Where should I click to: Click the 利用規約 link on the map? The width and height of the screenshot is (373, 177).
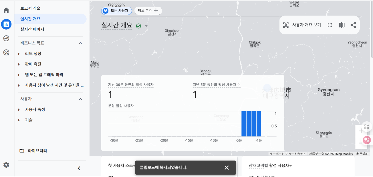[x=362, y=154]
